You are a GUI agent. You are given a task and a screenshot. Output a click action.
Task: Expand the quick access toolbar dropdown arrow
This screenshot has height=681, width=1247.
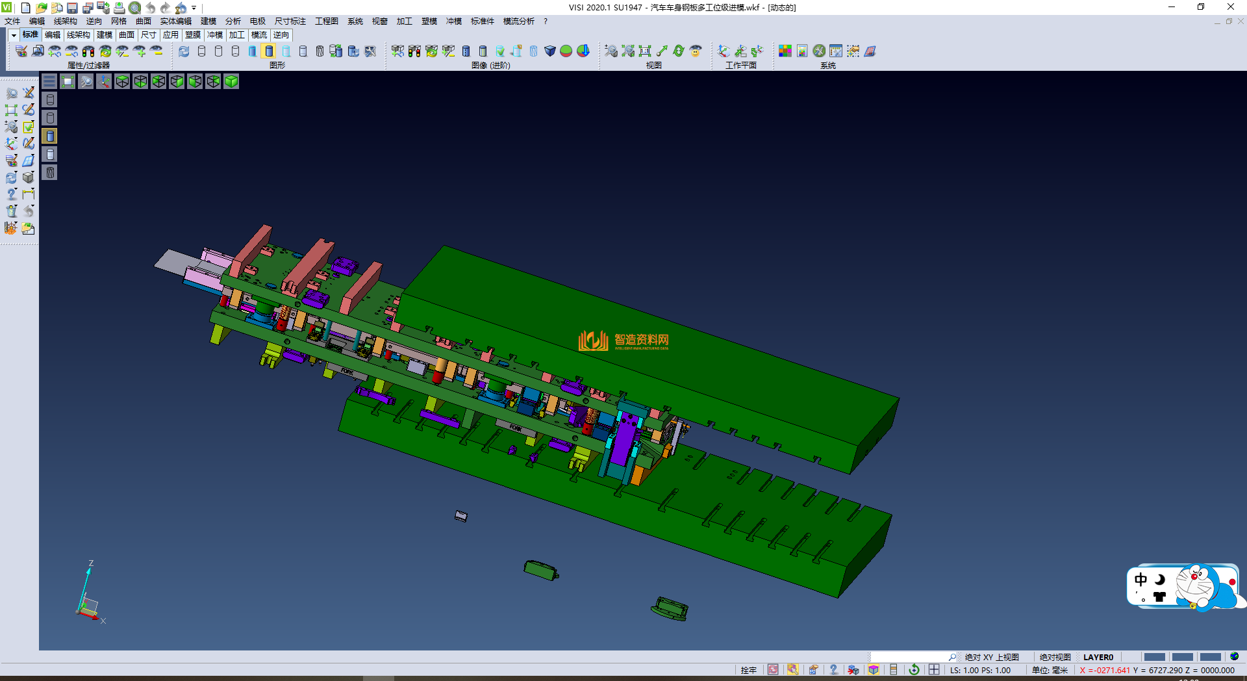tap(194, 8)
